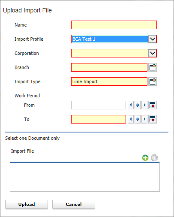The height and width of the screenshot is (217, 174).
Task: Open calendar picker for From date
Action: click(153, 105)
